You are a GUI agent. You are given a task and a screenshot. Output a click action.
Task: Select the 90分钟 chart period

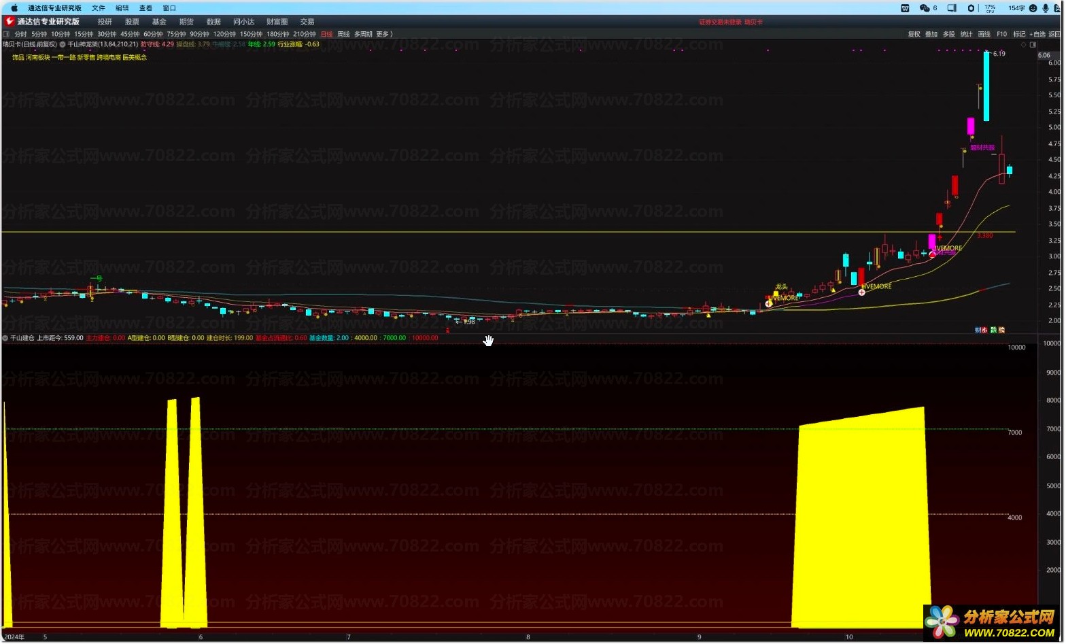pyautogui.click(x=199, y=34)
